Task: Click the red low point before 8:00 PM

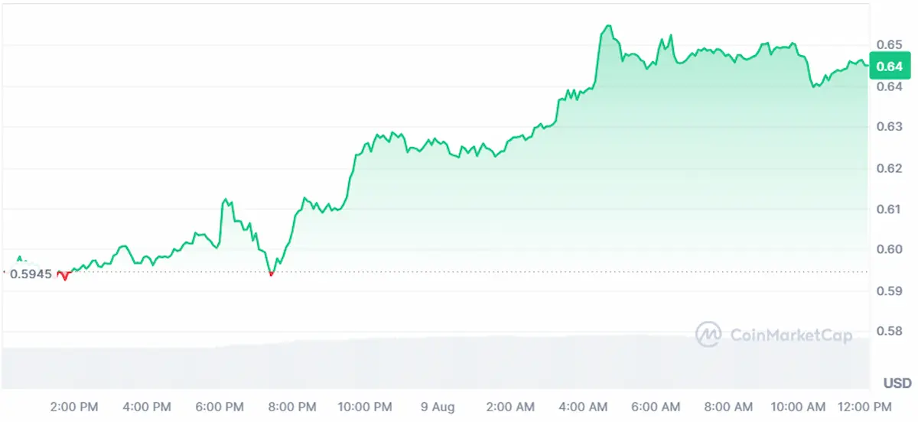Action: (272, 273)
